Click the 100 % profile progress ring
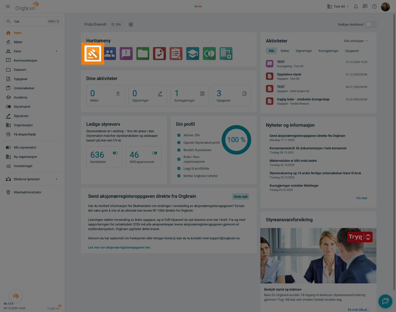Image resolution: width=396 pixels, height=312 pixels. (x=236, y=140)
